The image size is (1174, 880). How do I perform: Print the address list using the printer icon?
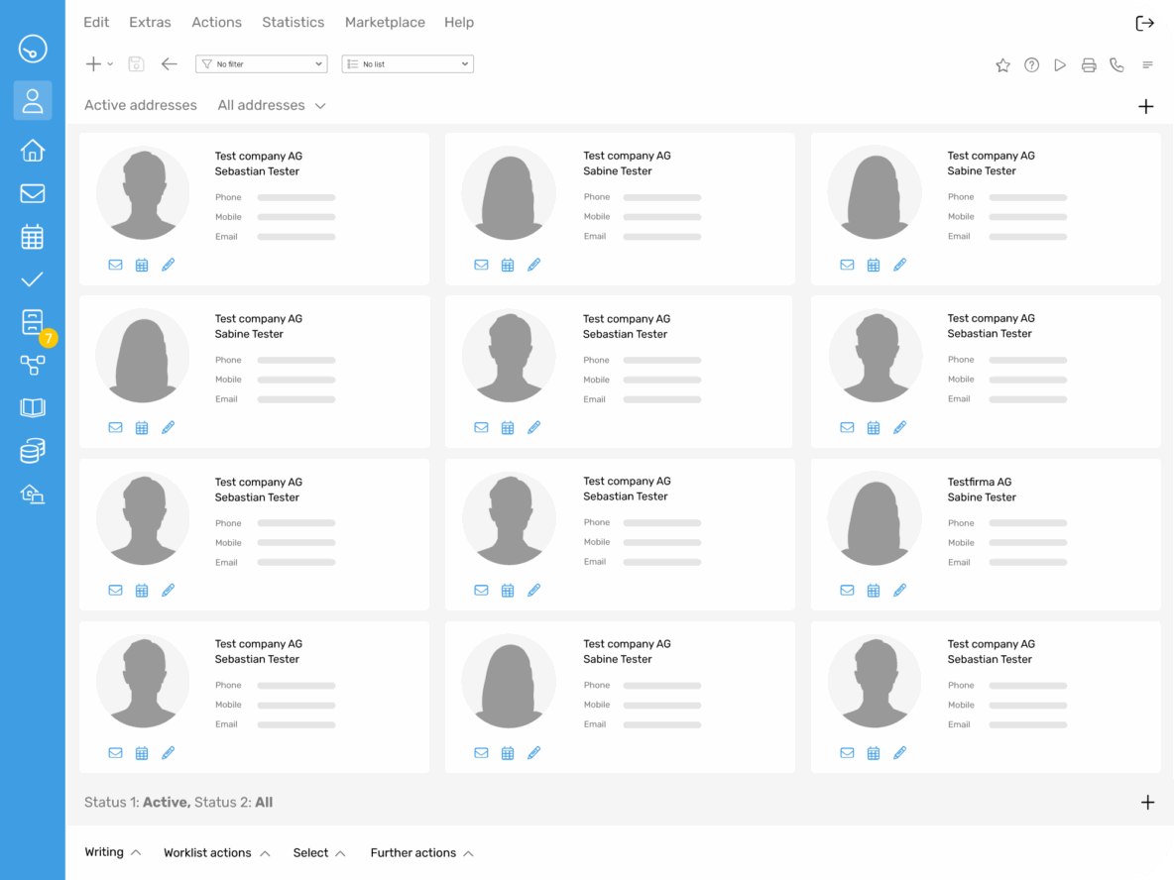pyautogui.click(x=1089, y=63)
